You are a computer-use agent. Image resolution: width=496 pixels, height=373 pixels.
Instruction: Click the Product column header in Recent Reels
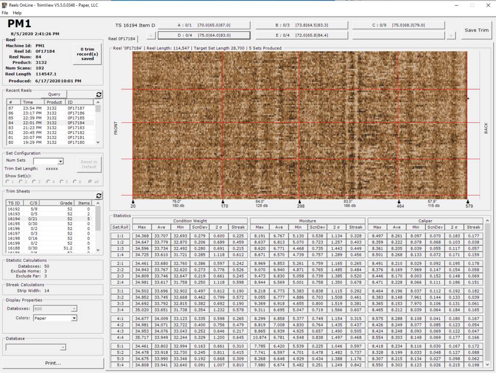coord(54,102)
